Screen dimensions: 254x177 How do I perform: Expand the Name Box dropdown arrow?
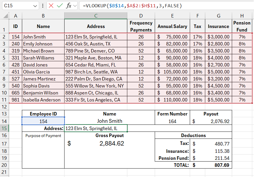pyautogui.click(x=35, y=6)
